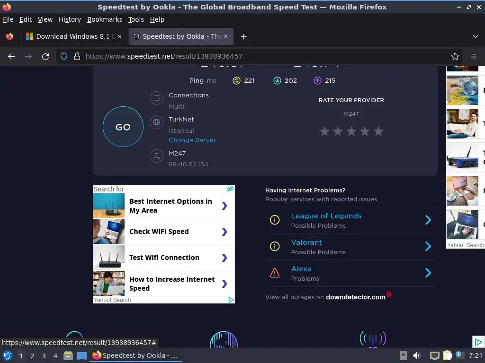Open the 'Test Wifi Connection' ad

164,258
